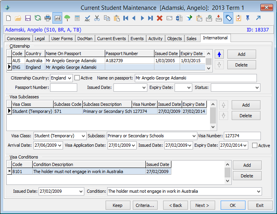Click the blue tag toolbar icon
The width and height of the screenshot is (277, 214).
click(x=229, y=18)
